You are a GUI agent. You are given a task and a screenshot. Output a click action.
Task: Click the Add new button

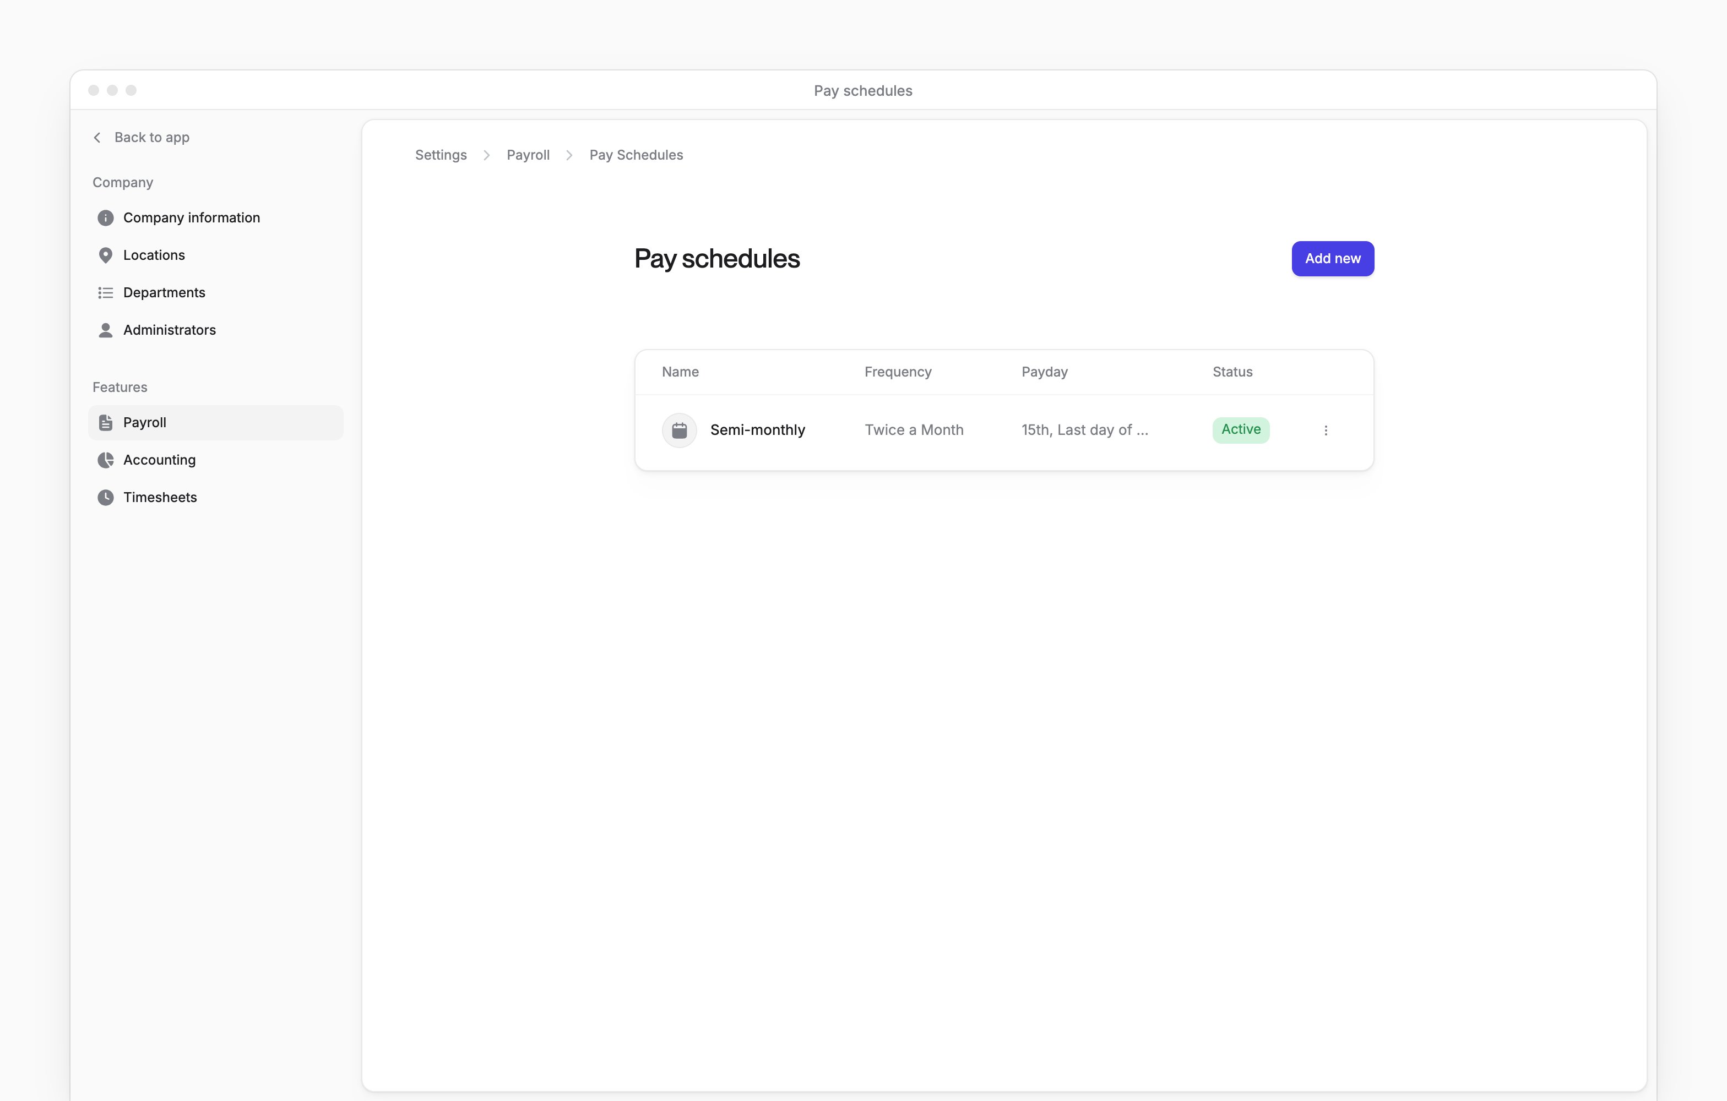(1333, 259)
